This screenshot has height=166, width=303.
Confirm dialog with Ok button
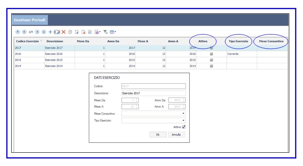pyautogui.click(x=158, y=134)
